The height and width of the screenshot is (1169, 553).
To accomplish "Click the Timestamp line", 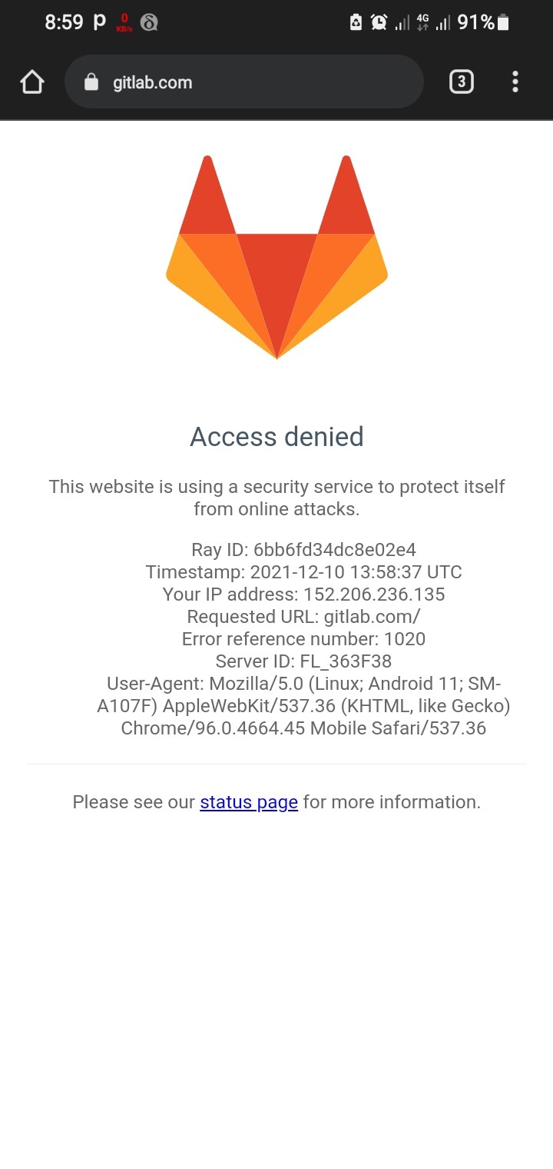I will click(303, 572).
